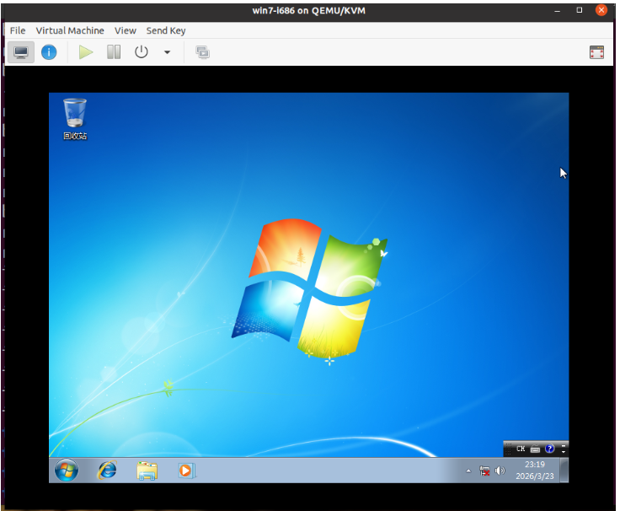The width and height of the screenshot is (620, 511).
Task: Click the network status tray icon
Action: coord(484,471)
